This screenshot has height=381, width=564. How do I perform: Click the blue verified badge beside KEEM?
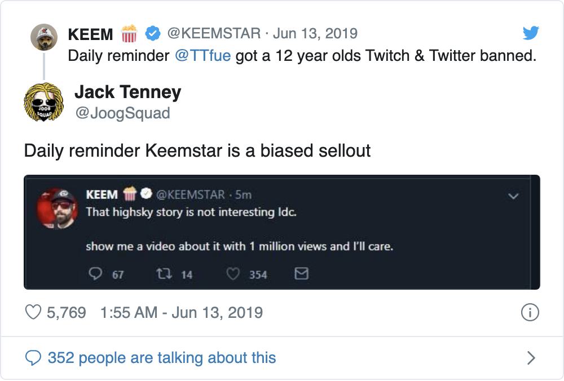[152, 33]
